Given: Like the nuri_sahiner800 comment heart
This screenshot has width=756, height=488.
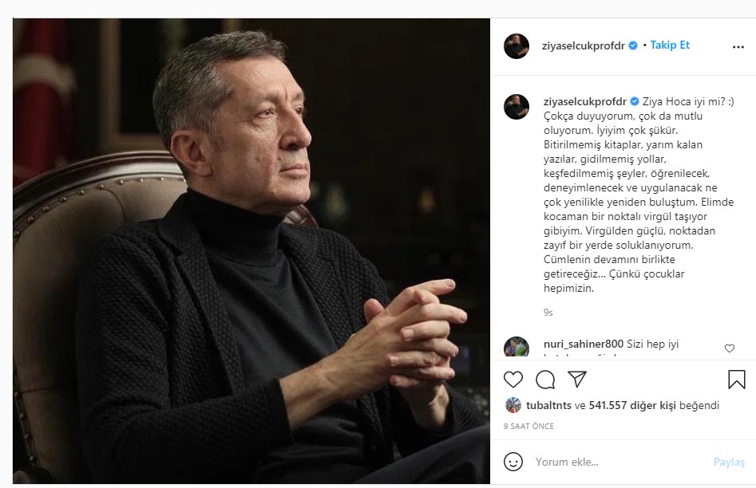Looking at the screenshot, I should pos(729,348).
